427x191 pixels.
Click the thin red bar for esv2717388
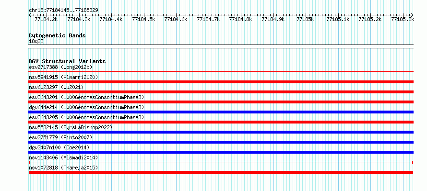click(221, 72)
